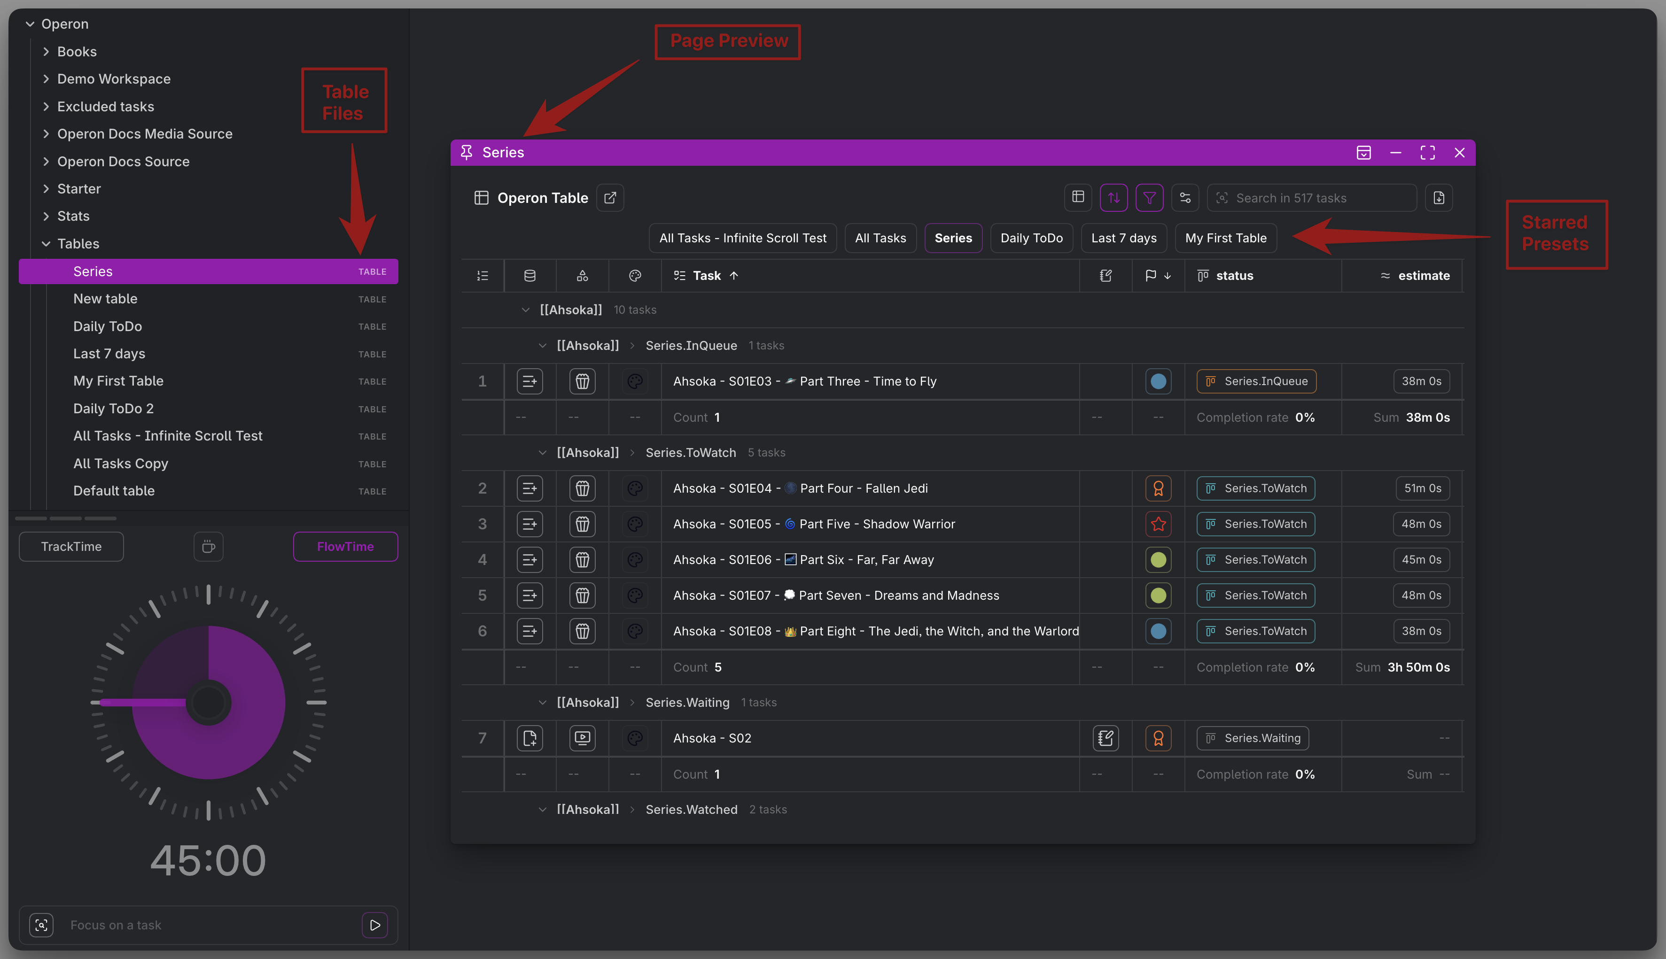Select the All Tasks preset
The height and width of the screenshot is (959, 1666).
pos(880,238)
